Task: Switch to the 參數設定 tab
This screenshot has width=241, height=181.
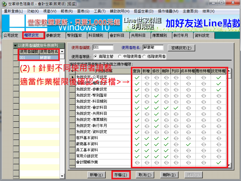Action: (53, 36)
